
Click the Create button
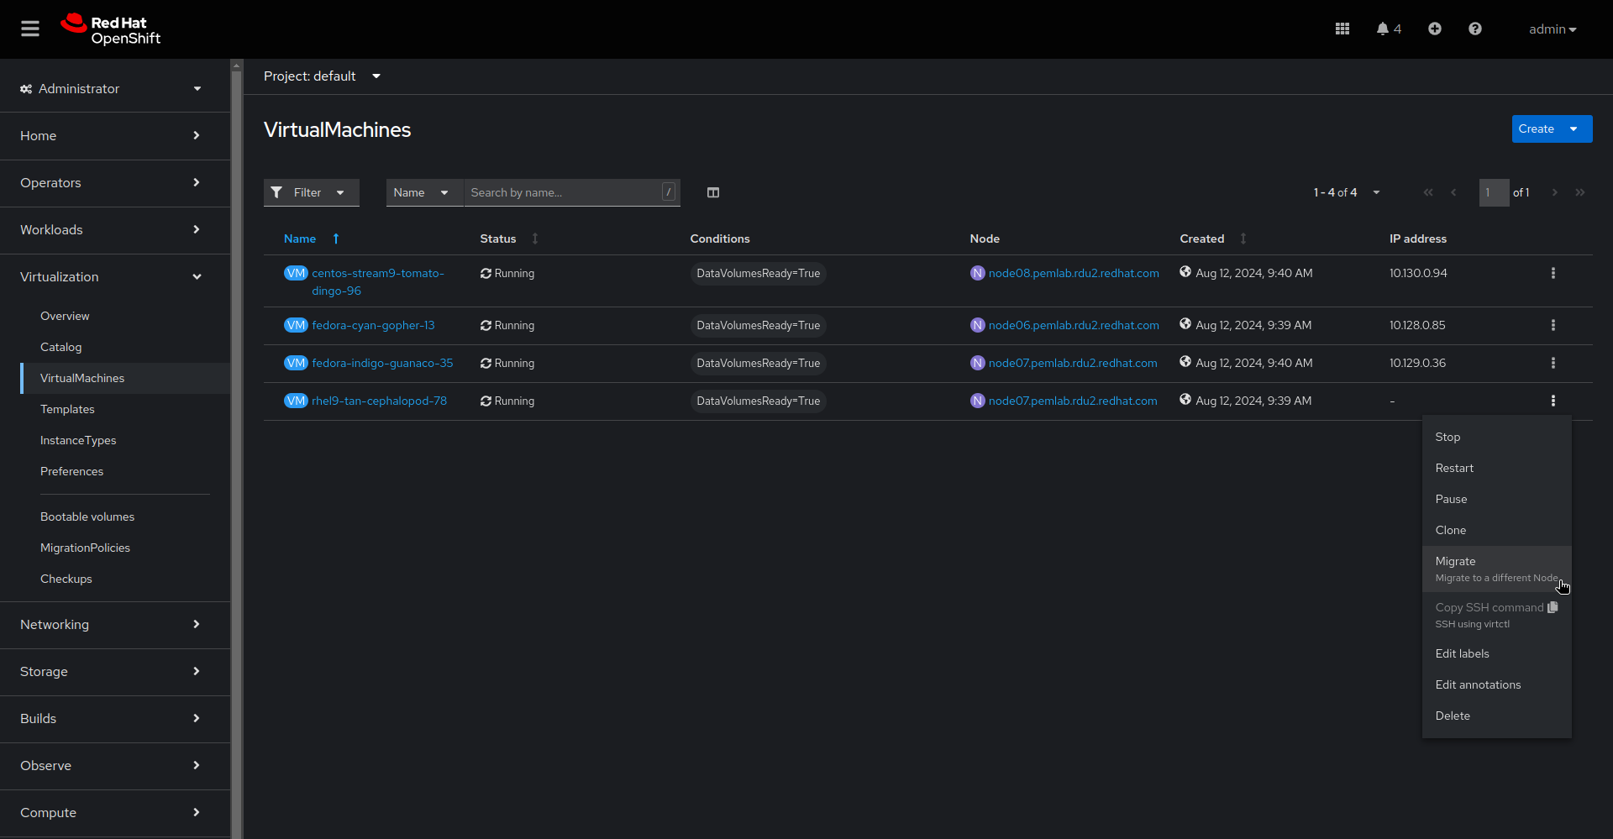[x=1537, y=128]
